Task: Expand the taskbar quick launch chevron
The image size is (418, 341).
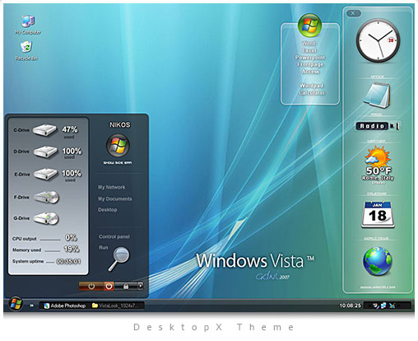Action: point(32,306)
